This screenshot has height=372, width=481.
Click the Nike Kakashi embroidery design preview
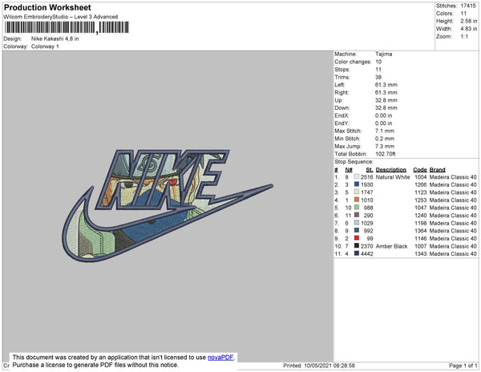[x=168, y=205]
